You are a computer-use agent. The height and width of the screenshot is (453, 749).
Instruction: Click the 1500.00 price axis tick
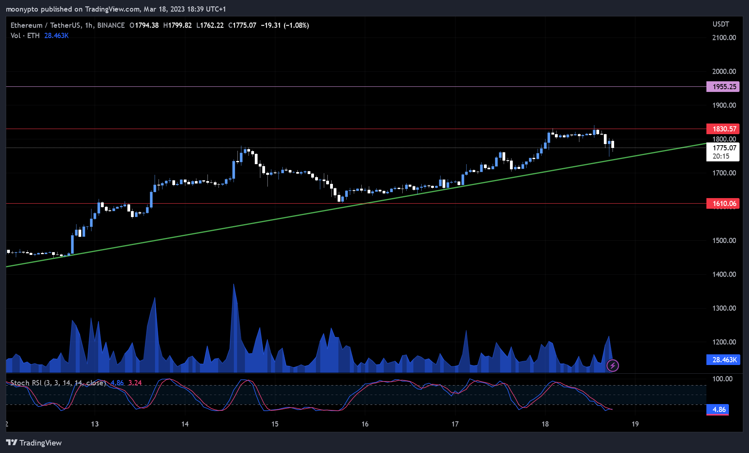(724, 240)
